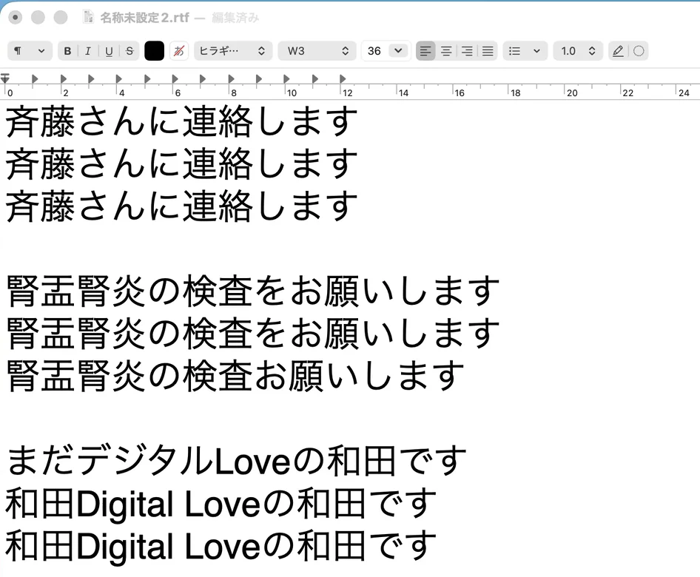Click the last line 和田Digital Loveの和田です
This screenshot has width=700, height=577.
(221, 546)
